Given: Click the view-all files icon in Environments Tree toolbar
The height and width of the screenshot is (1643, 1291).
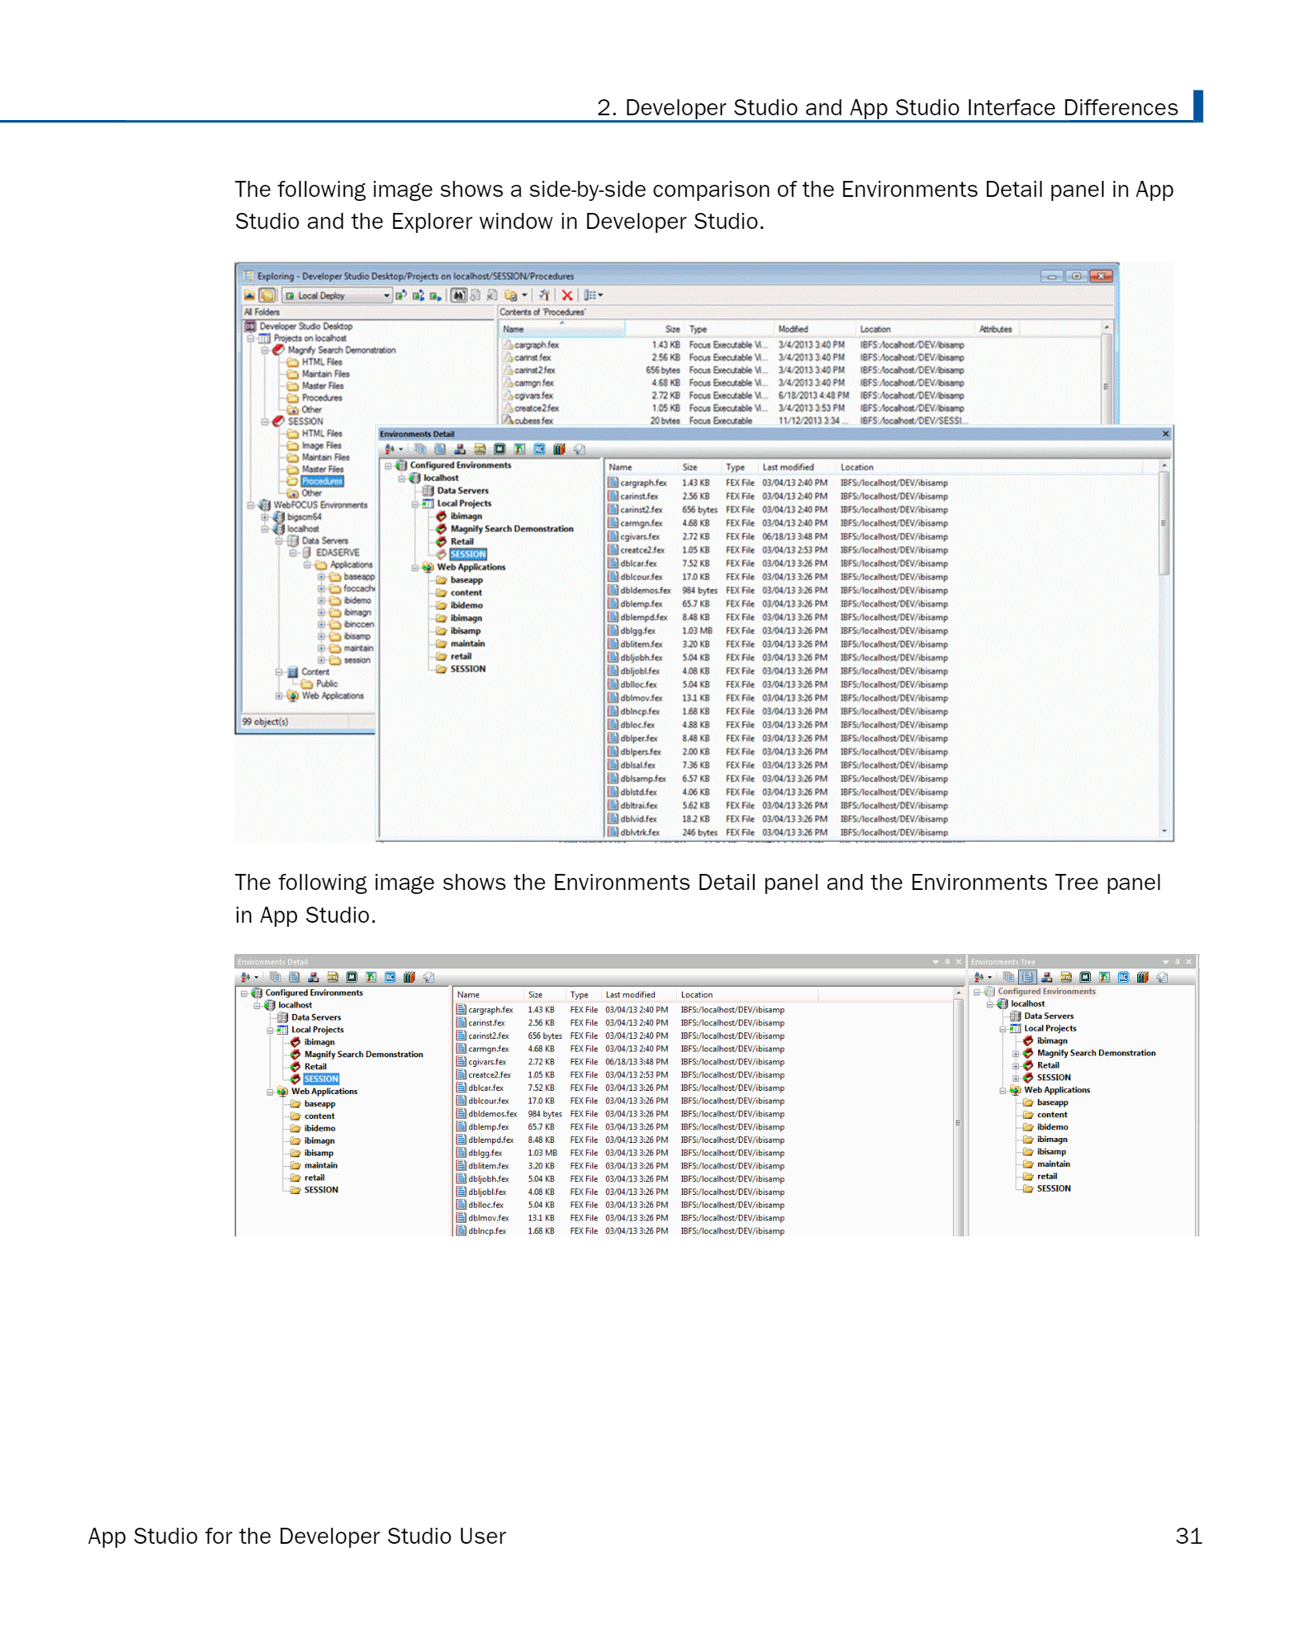Looking at the screenshot, I should 1008,977.
